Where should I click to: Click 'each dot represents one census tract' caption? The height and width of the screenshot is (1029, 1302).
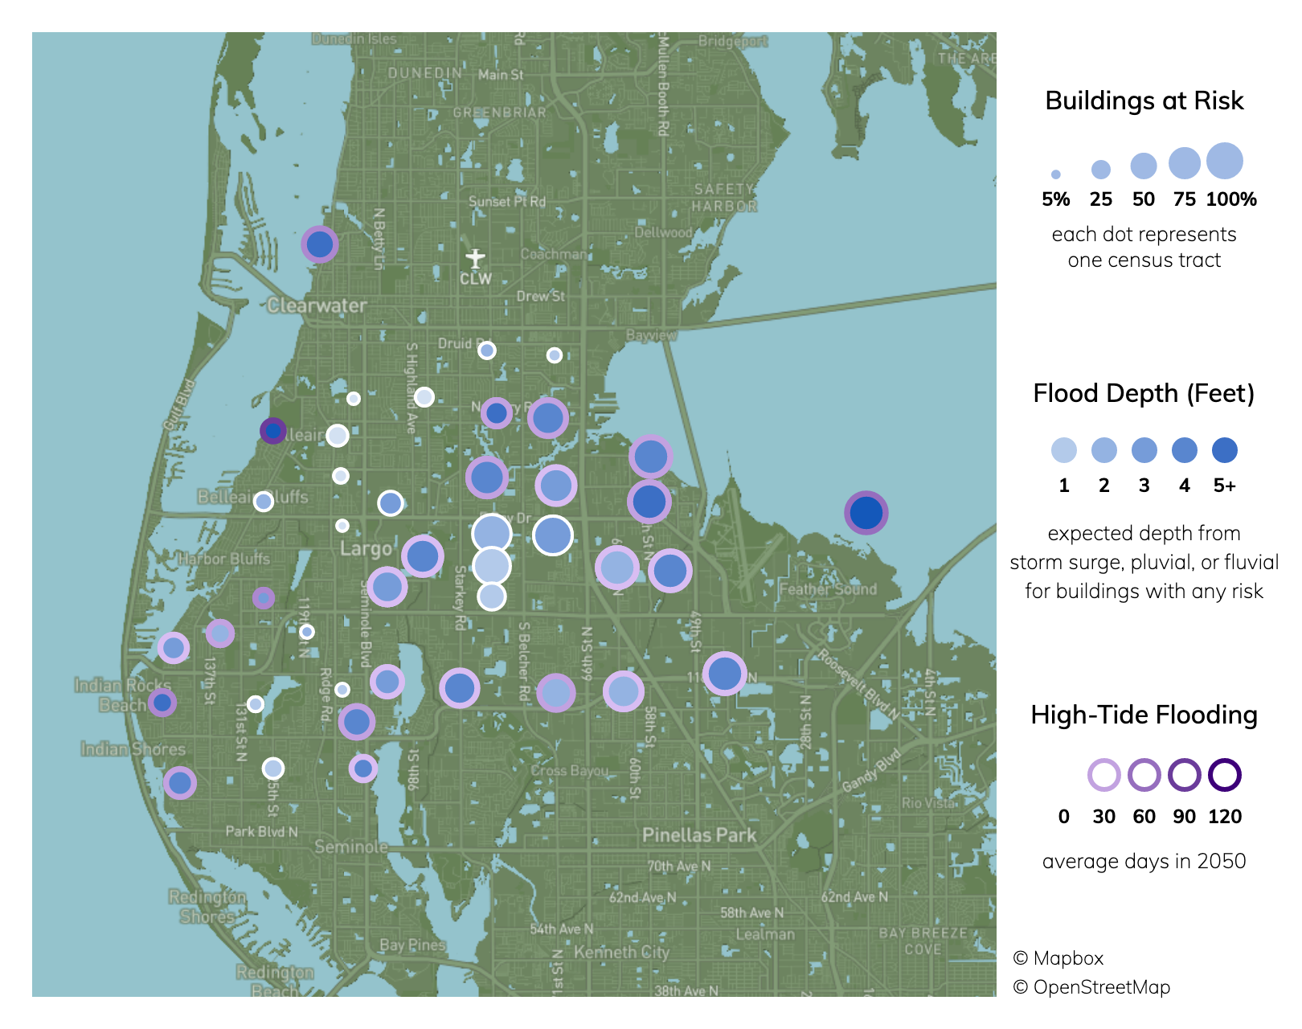pyautogui.click(x=1144, y=247)
